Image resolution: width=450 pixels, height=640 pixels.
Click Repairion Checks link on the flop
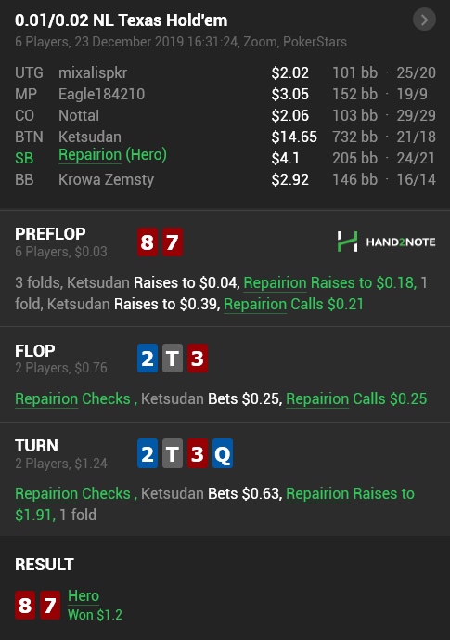click(72, 398)
